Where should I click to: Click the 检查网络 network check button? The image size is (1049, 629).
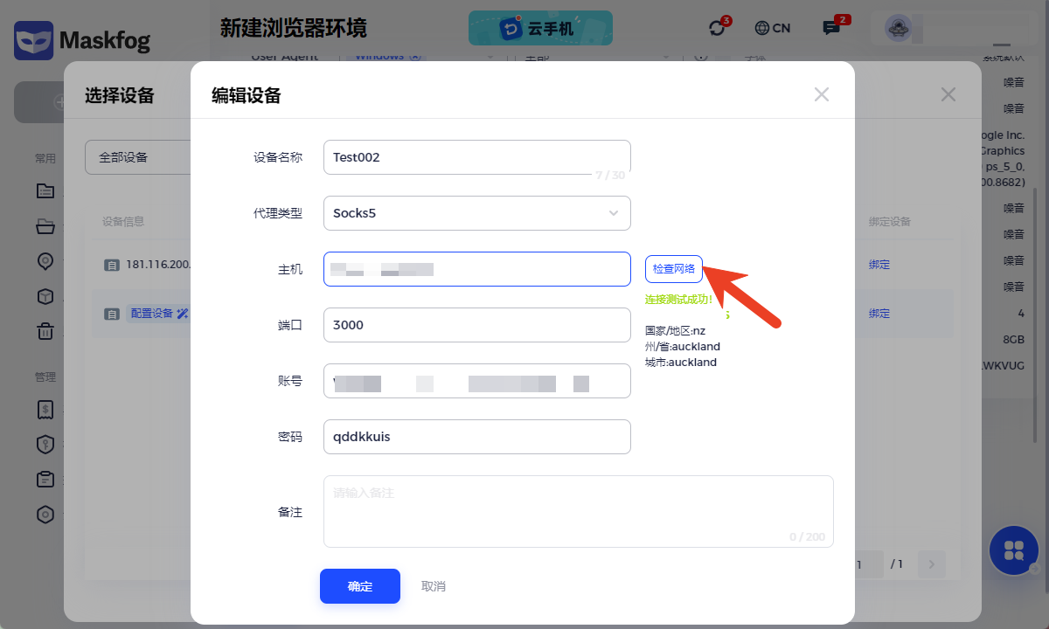click(673, 269)
